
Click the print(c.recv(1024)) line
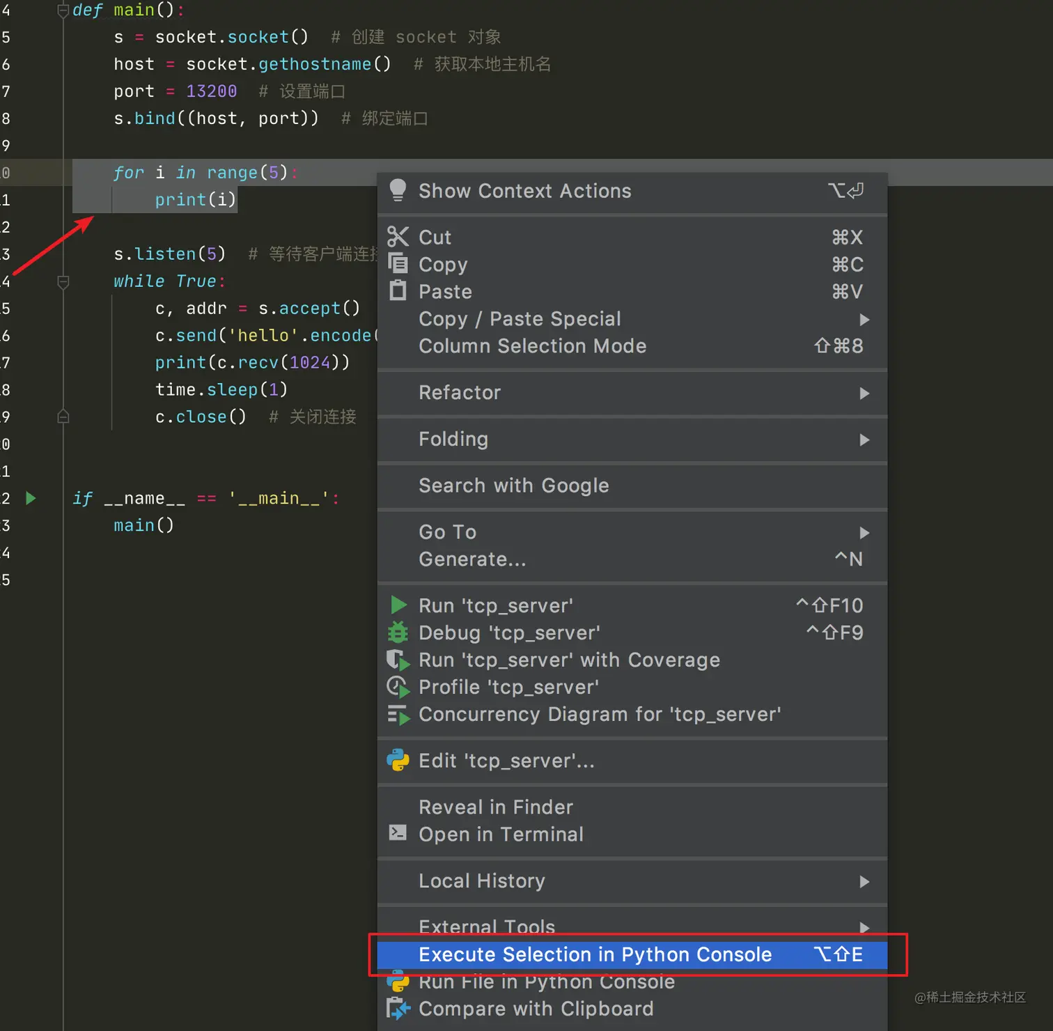(252, 362)
